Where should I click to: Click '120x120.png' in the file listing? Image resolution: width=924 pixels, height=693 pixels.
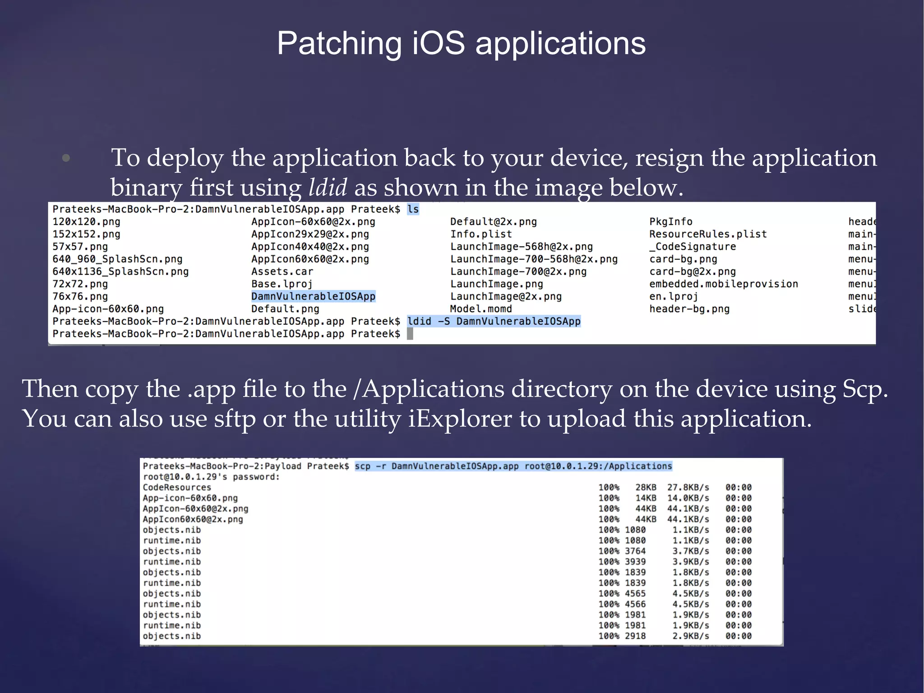click(86, 222)
